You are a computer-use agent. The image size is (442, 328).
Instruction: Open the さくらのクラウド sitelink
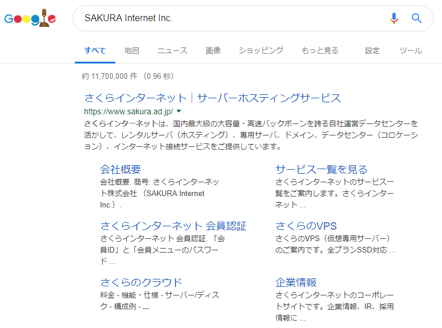pos(141,282)
